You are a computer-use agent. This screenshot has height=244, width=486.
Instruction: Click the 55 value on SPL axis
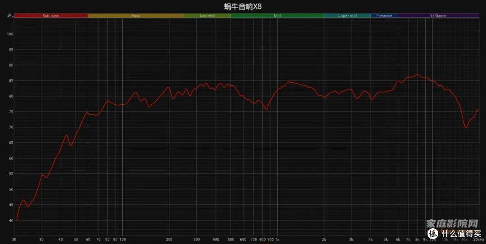tap(11, 174)
